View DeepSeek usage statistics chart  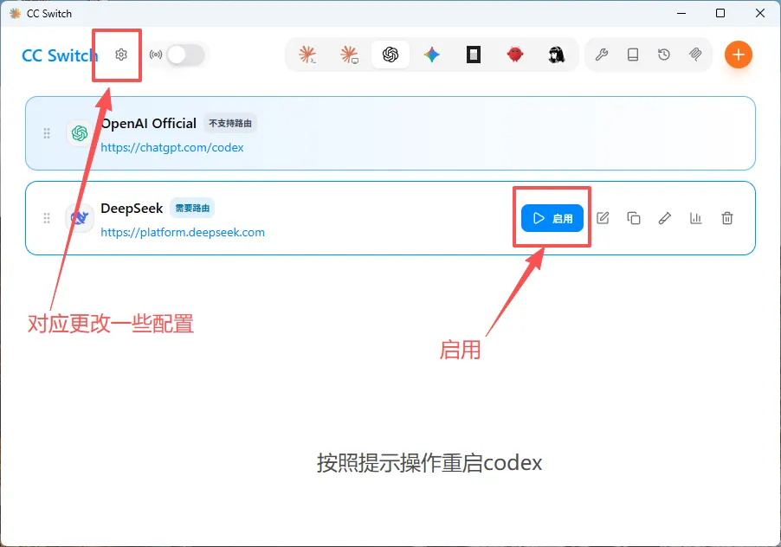pyautogui.click(x=696, y=218)
